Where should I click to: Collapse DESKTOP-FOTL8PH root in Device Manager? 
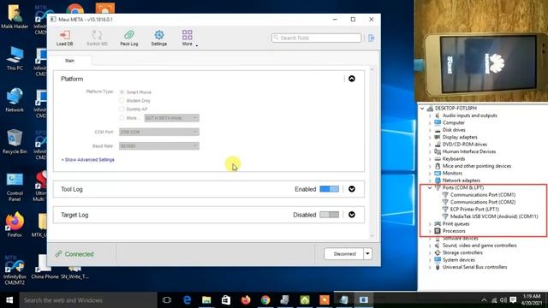coord(422,109)
